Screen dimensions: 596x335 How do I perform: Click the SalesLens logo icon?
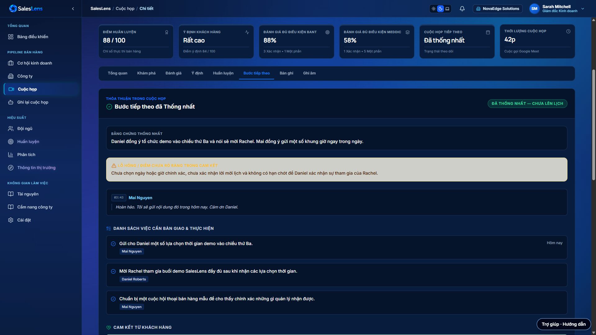click(13, 9)
